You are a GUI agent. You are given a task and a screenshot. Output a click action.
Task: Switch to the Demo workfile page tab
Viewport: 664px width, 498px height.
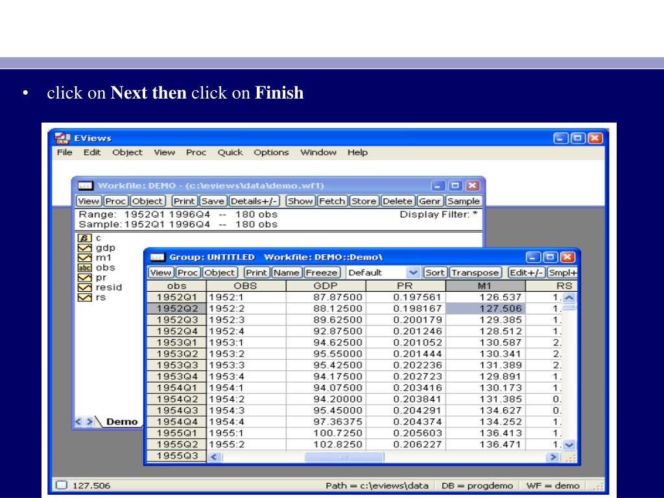coord(121,421)
